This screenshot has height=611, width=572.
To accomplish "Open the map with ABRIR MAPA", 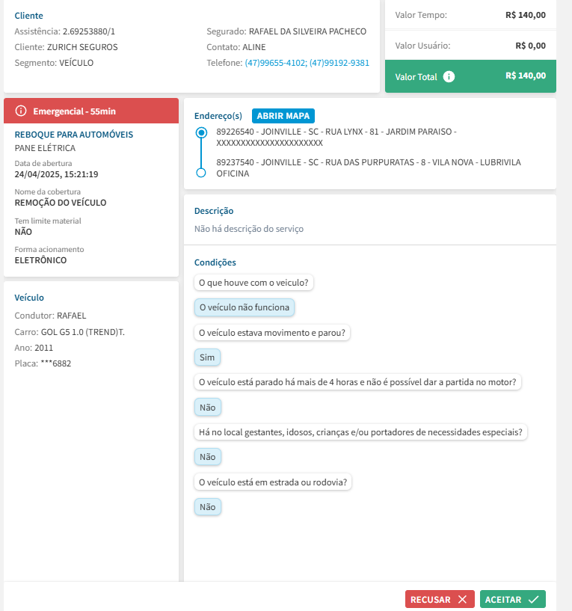I will point(283,116).
